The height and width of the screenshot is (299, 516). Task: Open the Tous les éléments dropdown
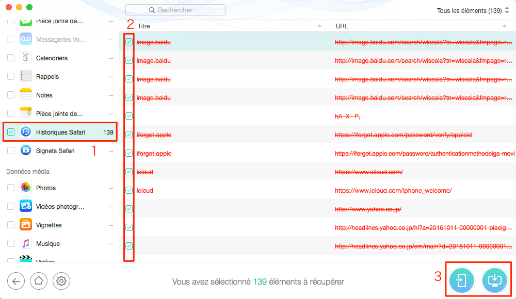coord(473,10)
